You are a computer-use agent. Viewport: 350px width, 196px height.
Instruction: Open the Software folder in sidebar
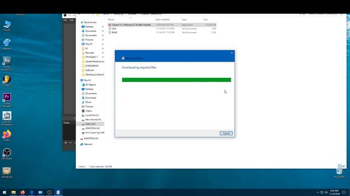[x=90, y=70]
